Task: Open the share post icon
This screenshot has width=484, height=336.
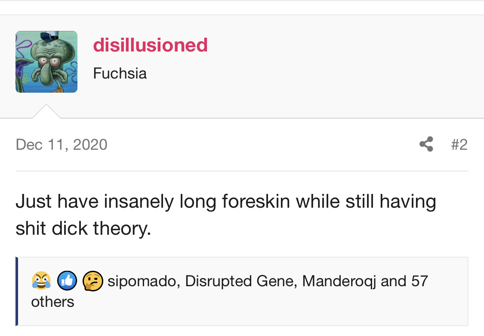Action: click(x=426, y=144)
